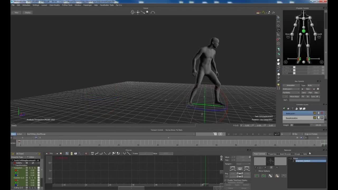The height and width of the screenshot is (190, 338).
Task: Open the Python Tools menu
Action: coord(67,5)
